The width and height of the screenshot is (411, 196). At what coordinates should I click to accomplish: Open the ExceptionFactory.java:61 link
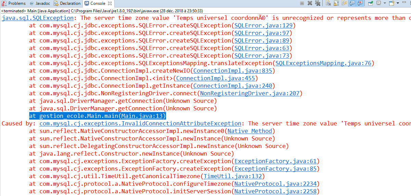pos(275,161)
